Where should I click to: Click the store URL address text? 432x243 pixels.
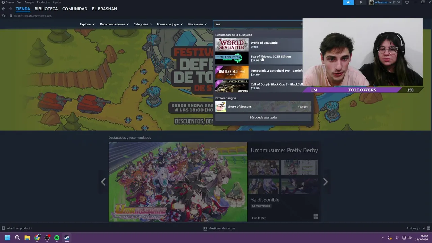tap(33, 16)
